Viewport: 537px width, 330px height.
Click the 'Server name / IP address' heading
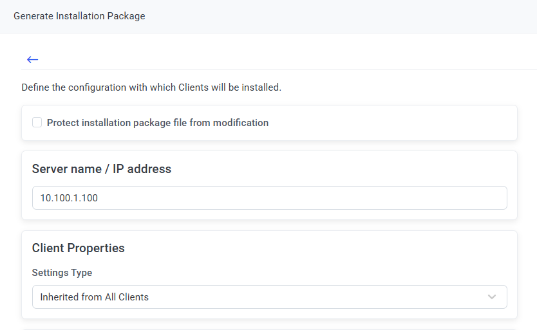pyautogui.click(x=102, y=169)
